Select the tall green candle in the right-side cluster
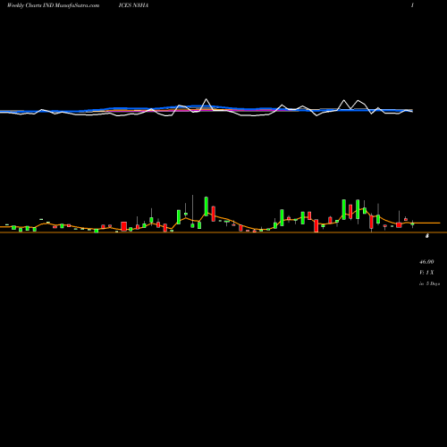447x447 pixels. (x=344, y=209)
